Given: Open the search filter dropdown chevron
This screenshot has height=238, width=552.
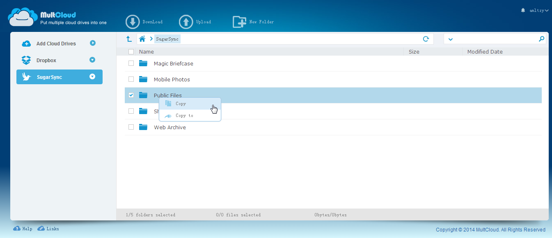Looking at the screenshot, I should point(450,39).
